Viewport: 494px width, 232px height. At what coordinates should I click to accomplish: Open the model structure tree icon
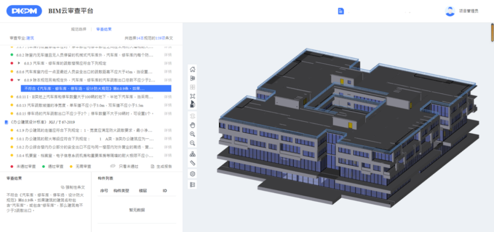pyautogui.click(x=193, y=154)
